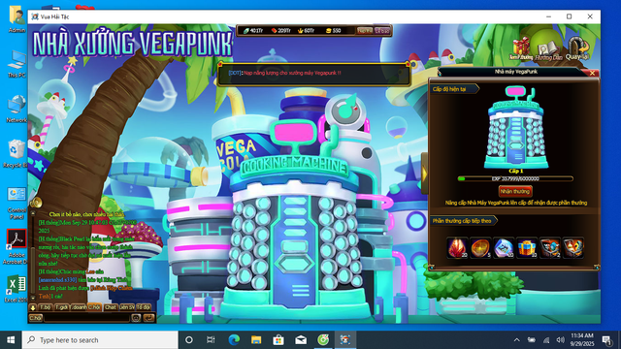
Task: Open Microsoft Store from taskbar
Action: click(x=278, y=340)
